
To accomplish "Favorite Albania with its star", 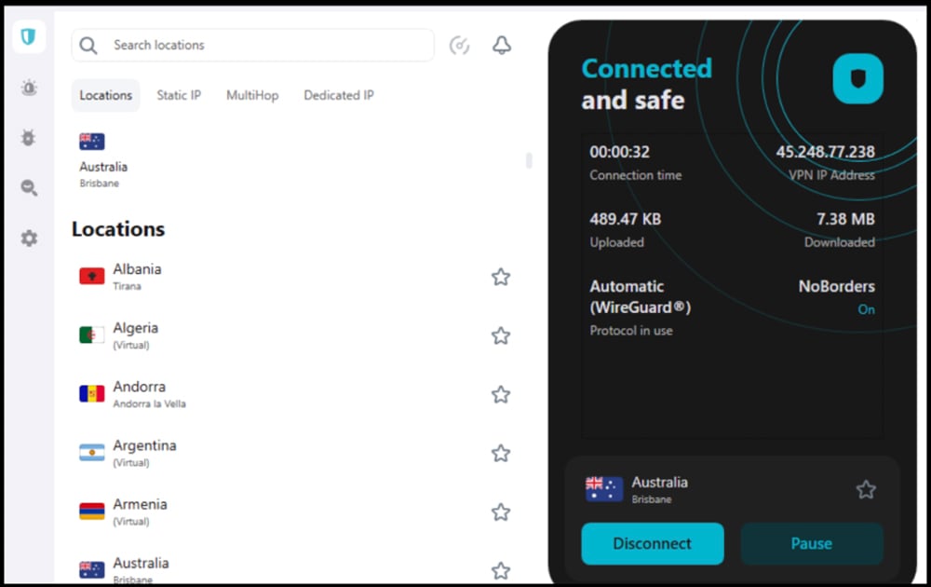I will coord(501,277).
